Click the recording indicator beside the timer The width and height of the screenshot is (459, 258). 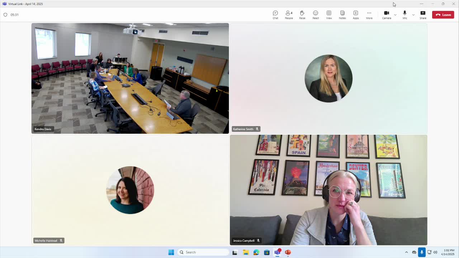5,15
